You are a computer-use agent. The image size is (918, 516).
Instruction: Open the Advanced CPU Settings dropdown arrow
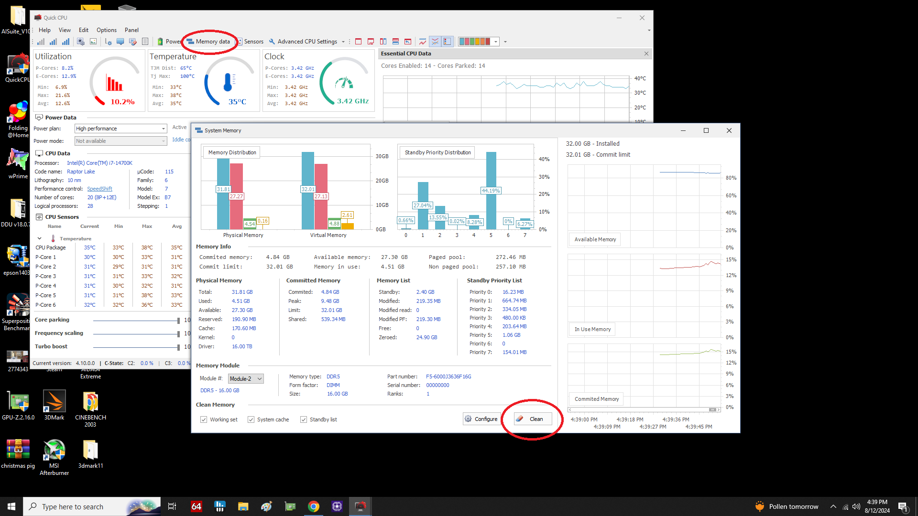pyautogui.click(x=343, y=42)
